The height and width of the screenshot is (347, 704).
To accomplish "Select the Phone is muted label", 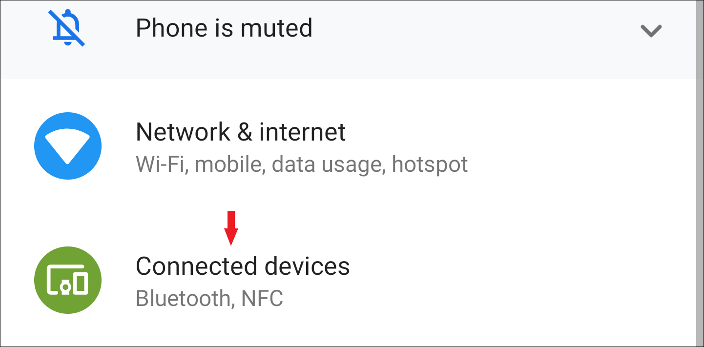I will coord(224,28).
